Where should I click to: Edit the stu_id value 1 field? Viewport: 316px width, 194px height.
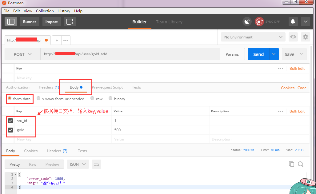(x=160, y=121)
